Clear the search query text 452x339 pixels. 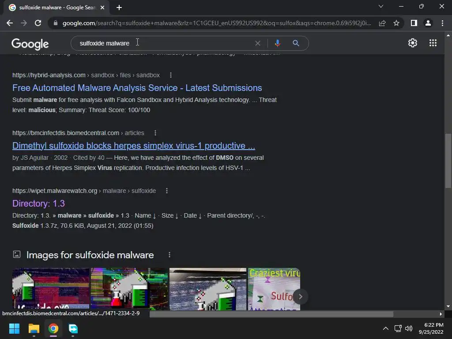pyautogui.click(x=258, y=43)
